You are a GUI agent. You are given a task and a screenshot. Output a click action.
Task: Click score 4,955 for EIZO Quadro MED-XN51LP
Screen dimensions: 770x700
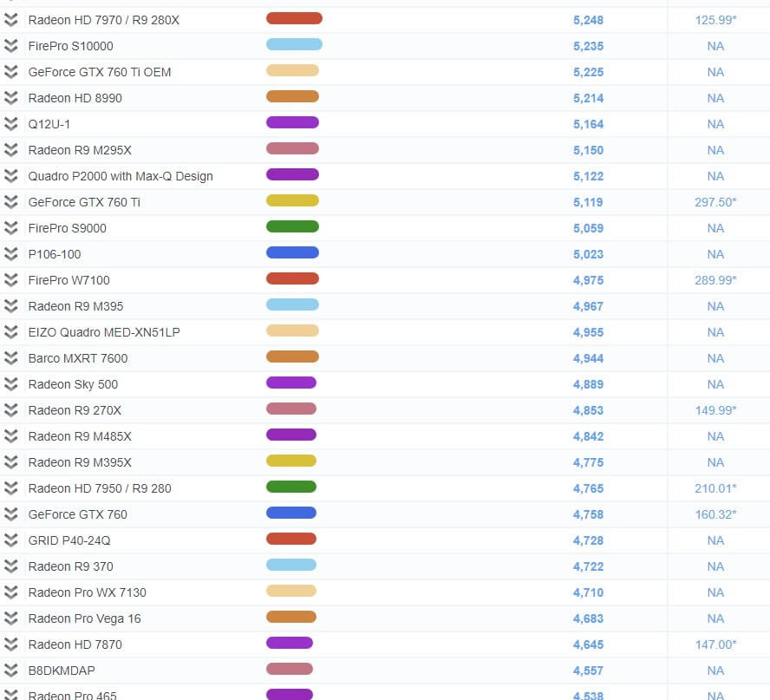tap(588, 332)
